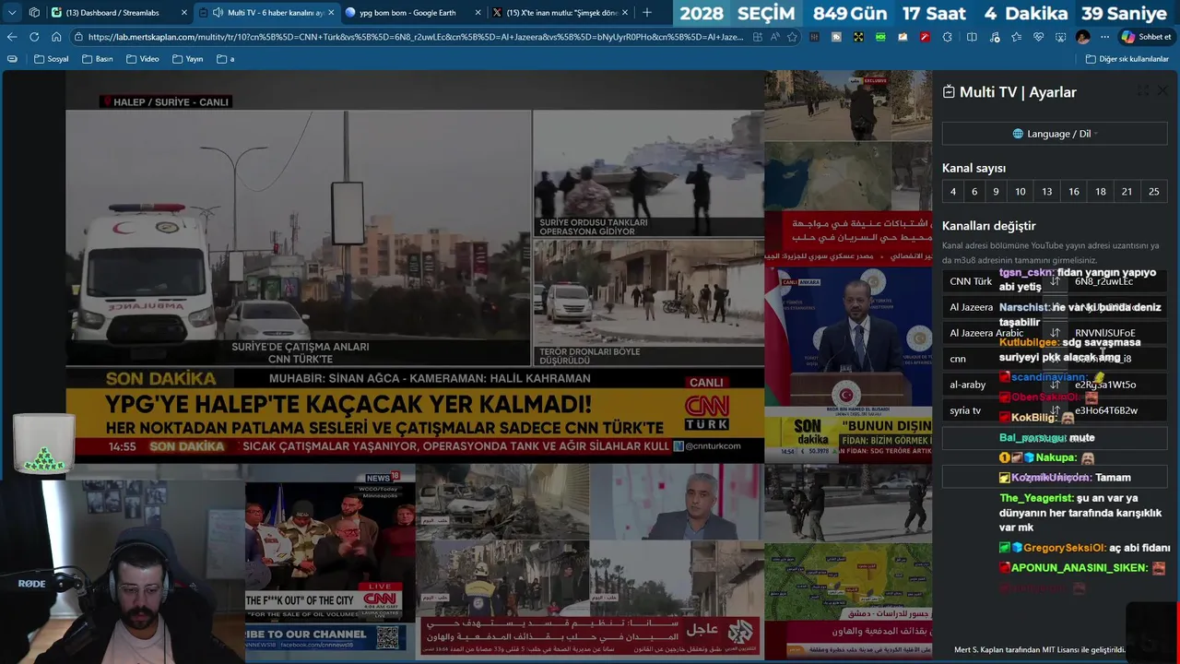Close the Google Earth tab

coord(478,13)
